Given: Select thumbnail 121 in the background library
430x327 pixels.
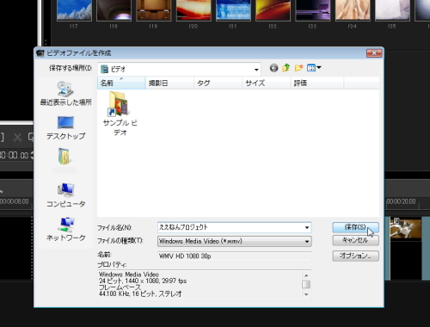Looking at the screenshot, I should coord(233,10).
